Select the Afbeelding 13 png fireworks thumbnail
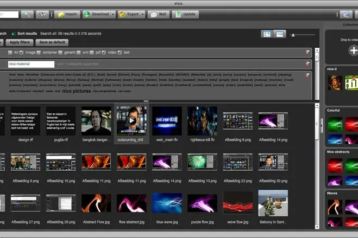This screenshot has width=358, height=238. [x=202, y=162]
